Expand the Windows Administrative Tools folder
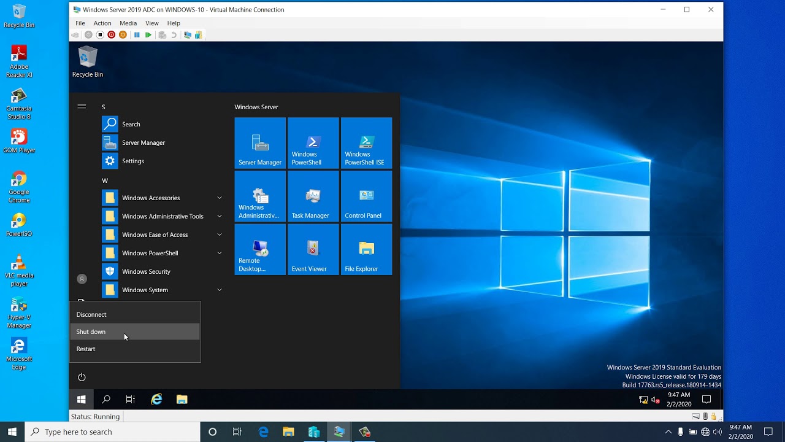This screenshot has width=785, height=442. [x=162, y=216]
